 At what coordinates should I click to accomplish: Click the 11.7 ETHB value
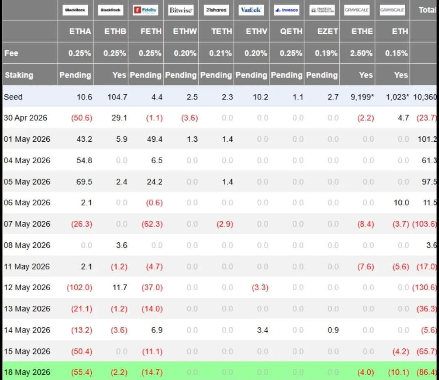(x=120, y=287)
